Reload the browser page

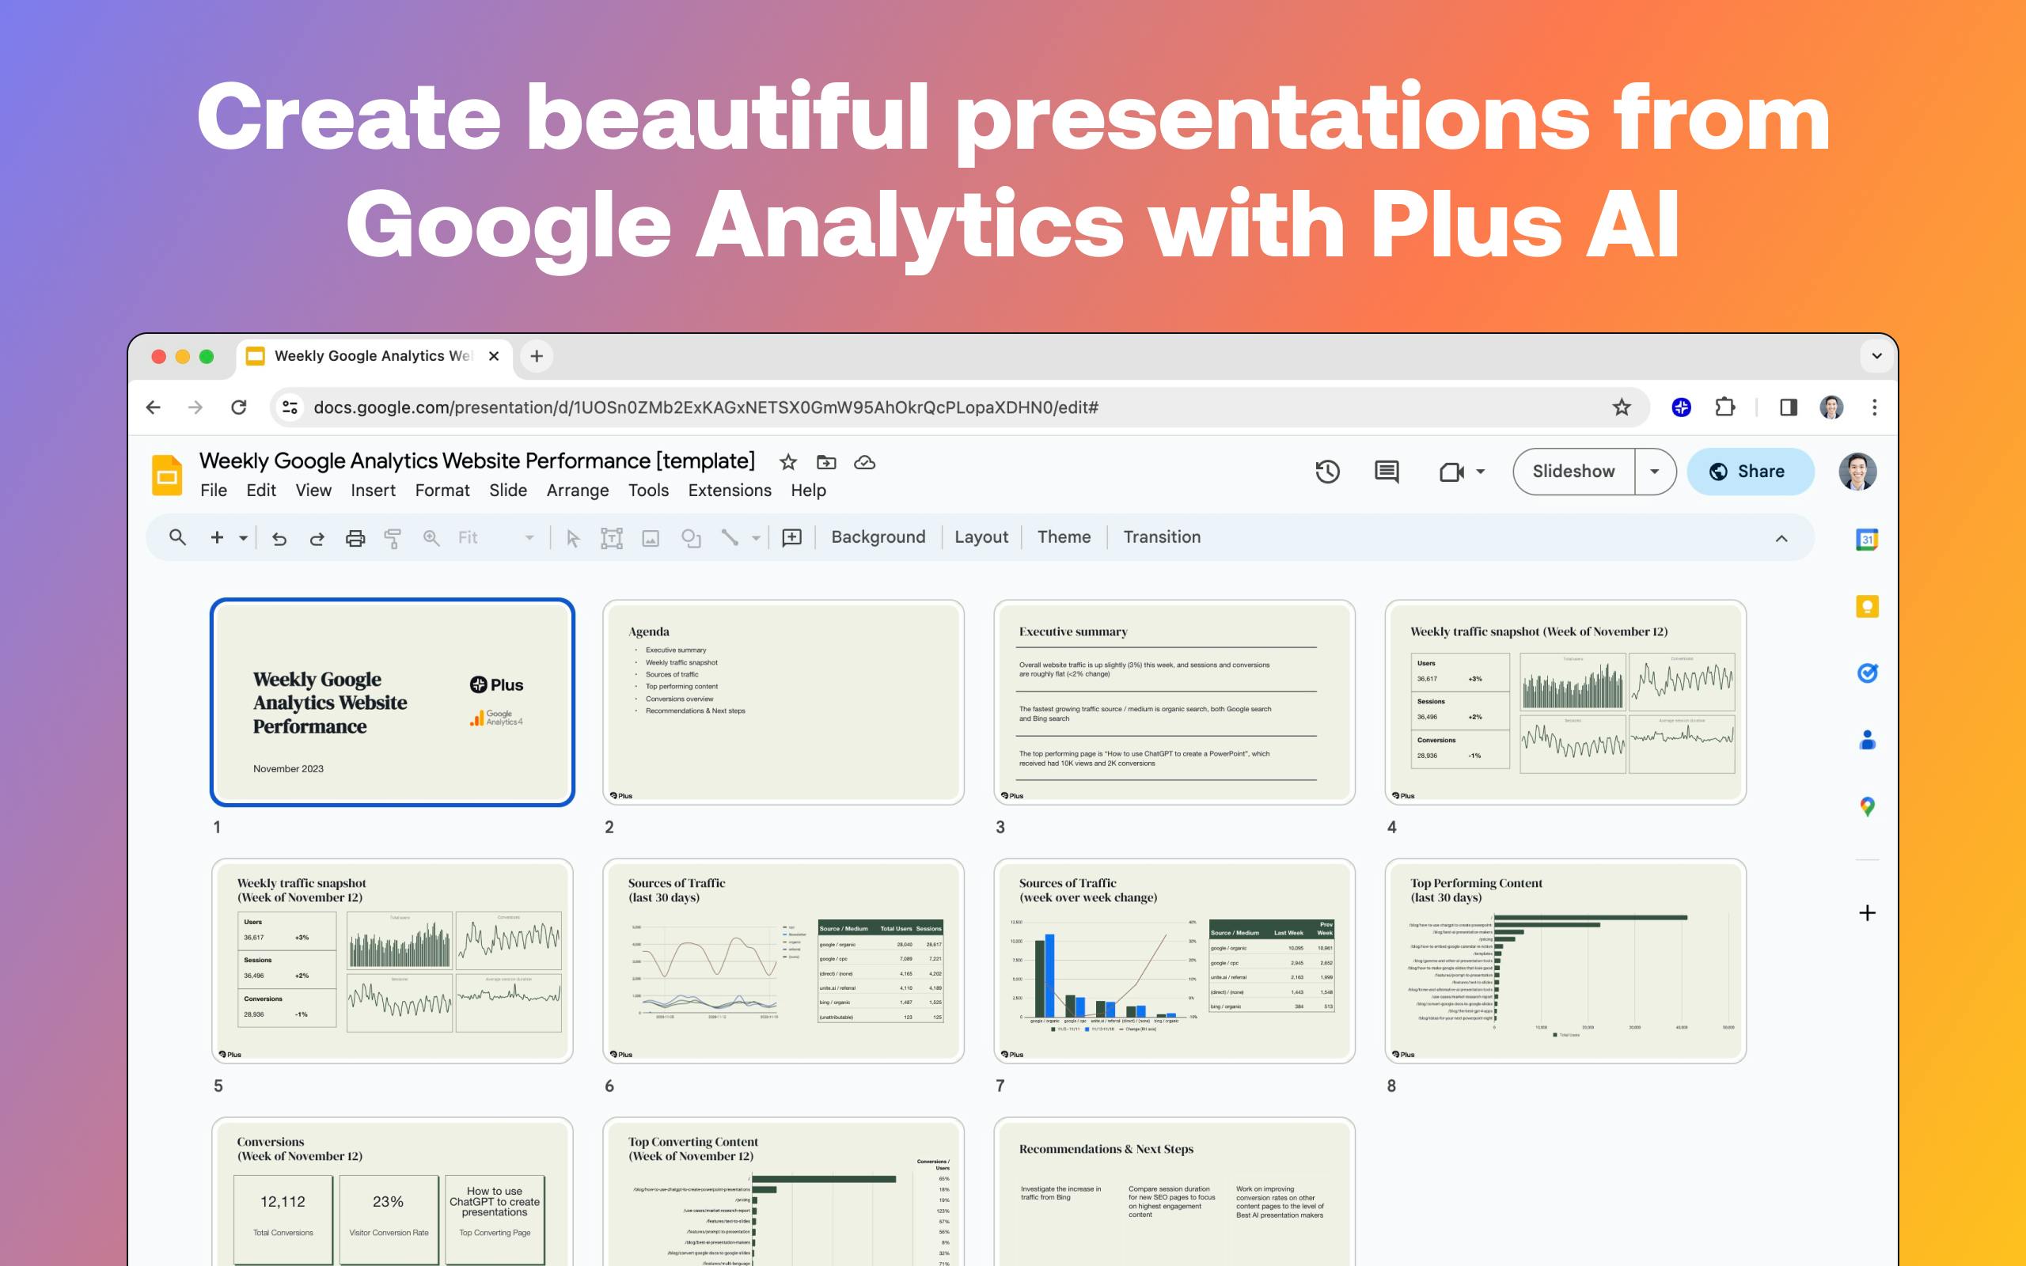click(238, 407)
